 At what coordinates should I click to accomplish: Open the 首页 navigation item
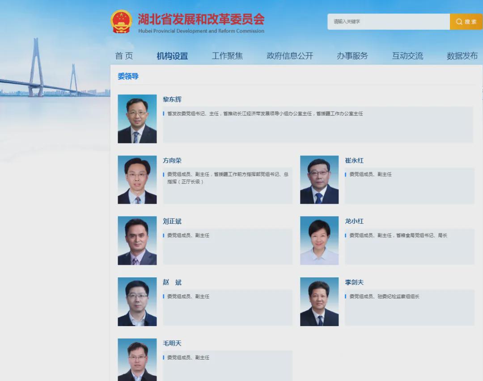124,56
